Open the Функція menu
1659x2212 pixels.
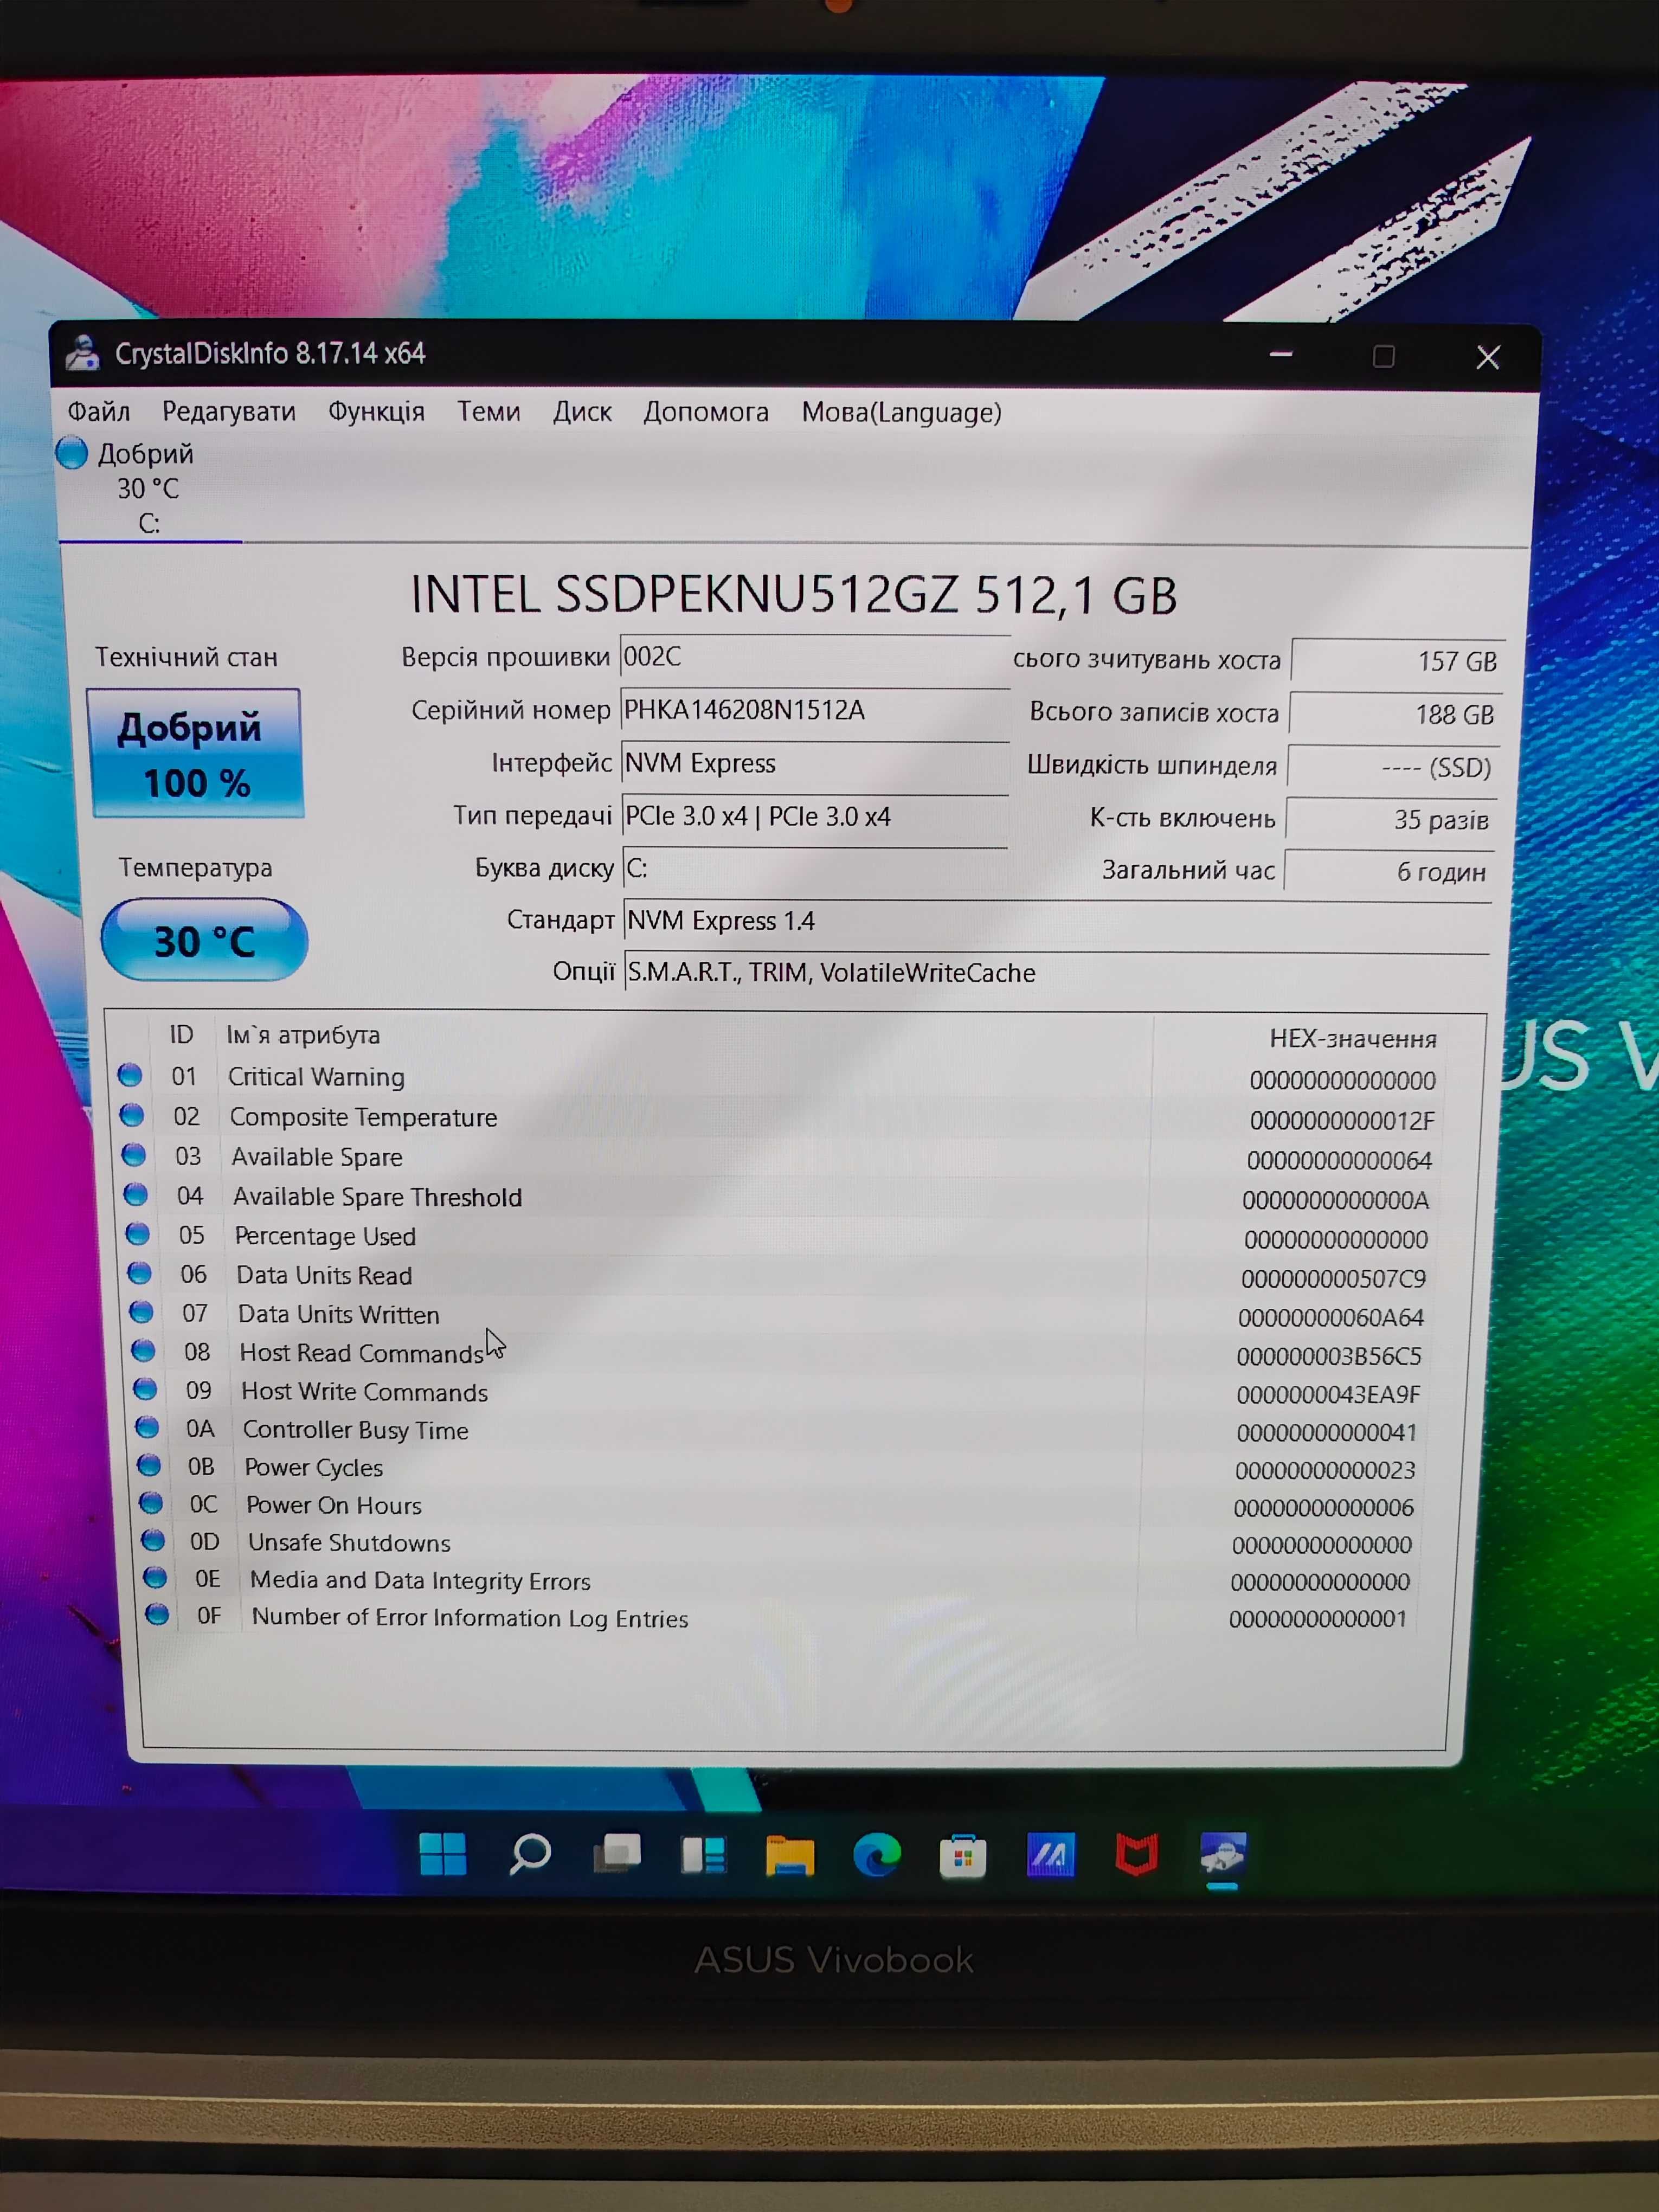pos(376,411)
